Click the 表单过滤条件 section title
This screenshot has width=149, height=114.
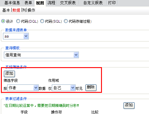pos(16,99)
